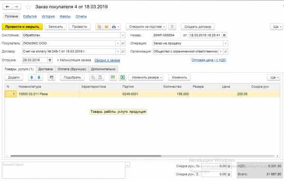Open the top-right Ще menu
Screen dimensions: 284x181
coord(276,27)
